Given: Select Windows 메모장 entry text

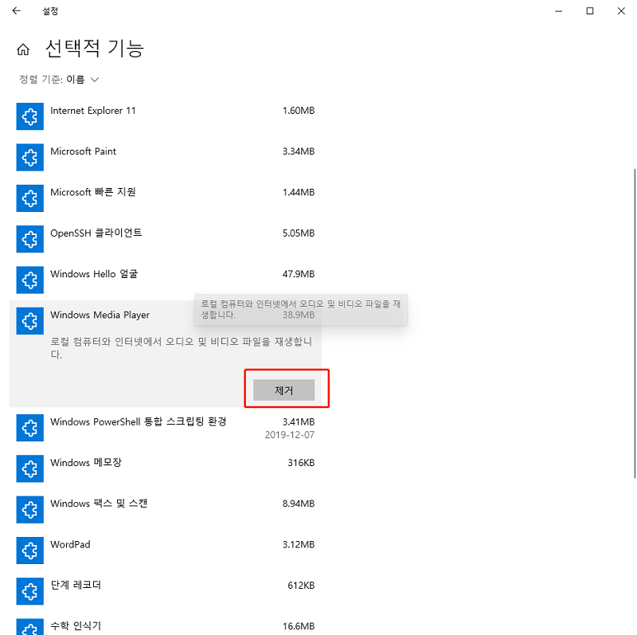Looking at the screenshot, I should 86,463.
